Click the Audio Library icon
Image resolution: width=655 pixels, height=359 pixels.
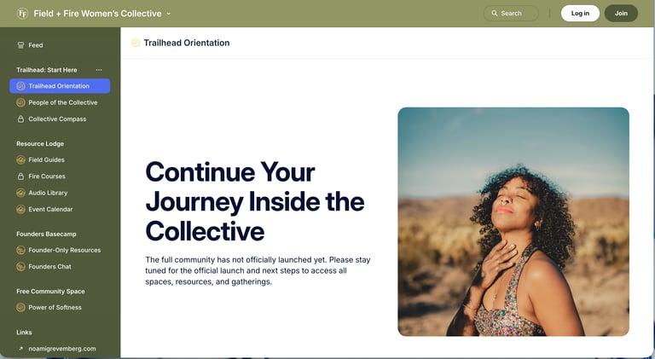21,193
